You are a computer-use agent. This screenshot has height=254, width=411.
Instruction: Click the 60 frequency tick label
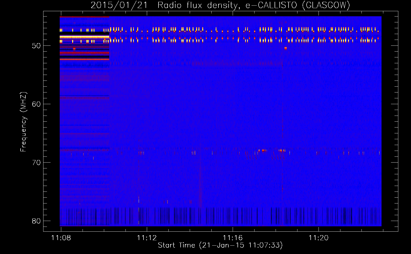coord(36,104)
